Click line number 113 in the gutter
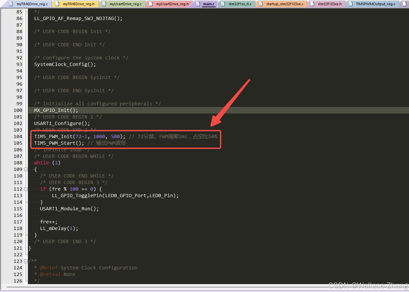 (18, 196)
